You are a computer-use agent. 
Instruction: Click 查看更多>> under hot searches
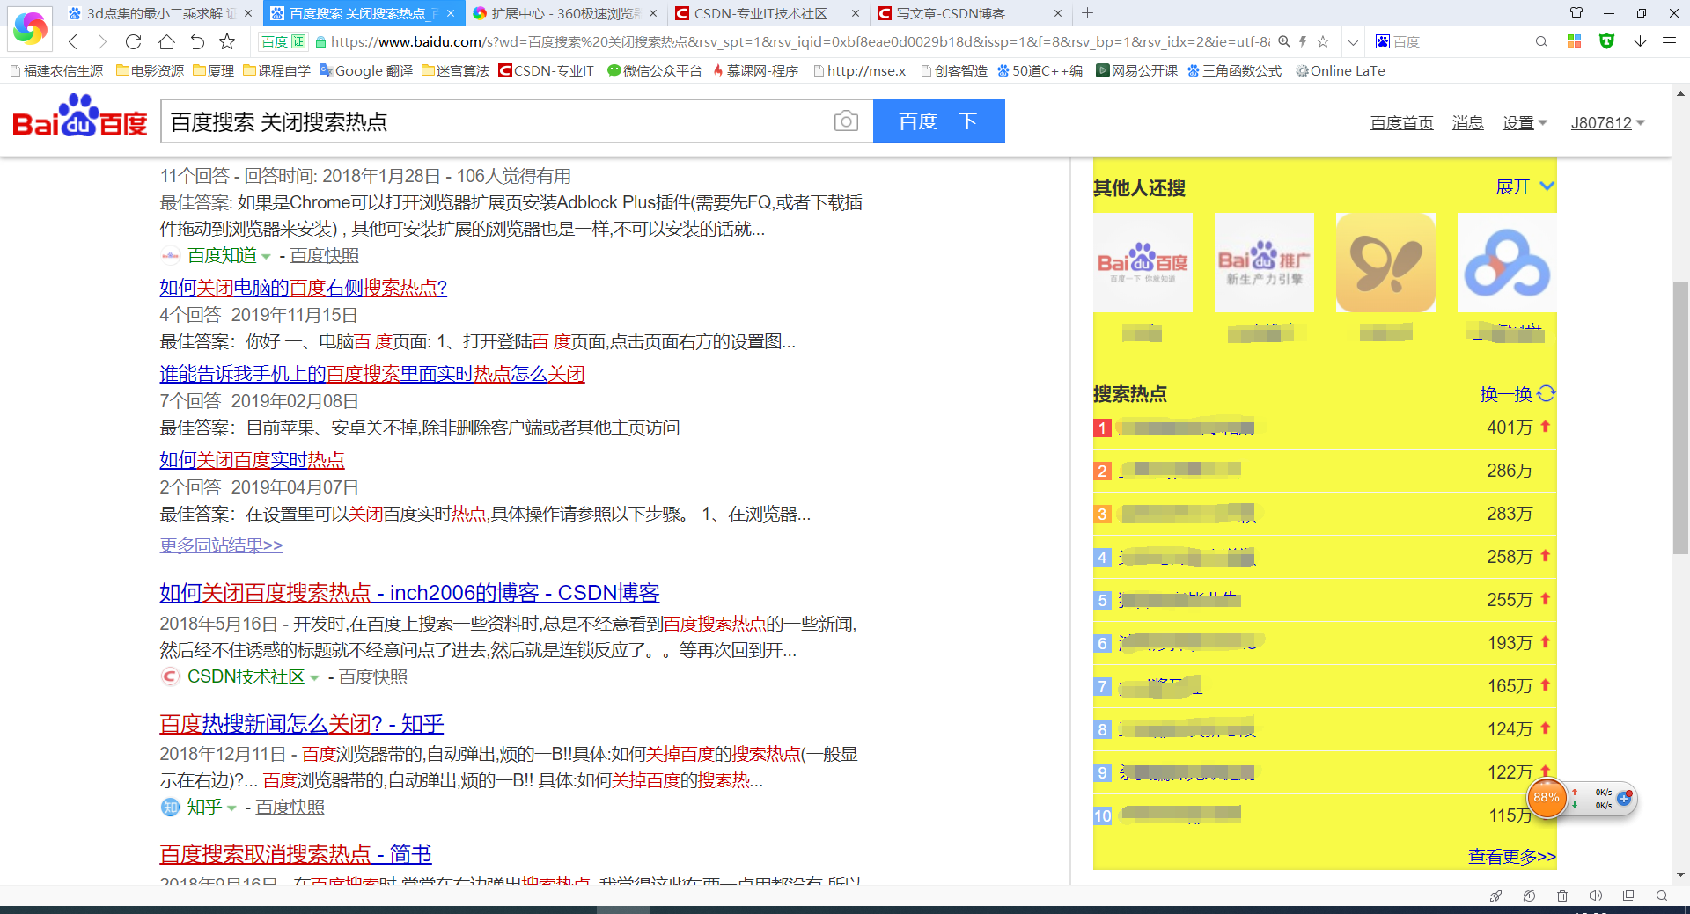coord(1511,856)
